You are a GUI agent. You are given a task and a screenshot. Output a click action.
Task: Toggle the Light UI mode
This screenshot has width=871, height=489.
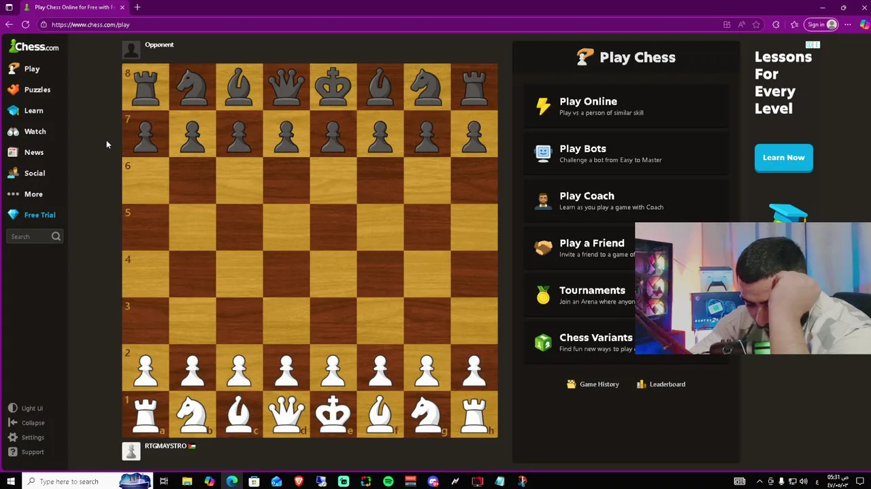[26, 408]
